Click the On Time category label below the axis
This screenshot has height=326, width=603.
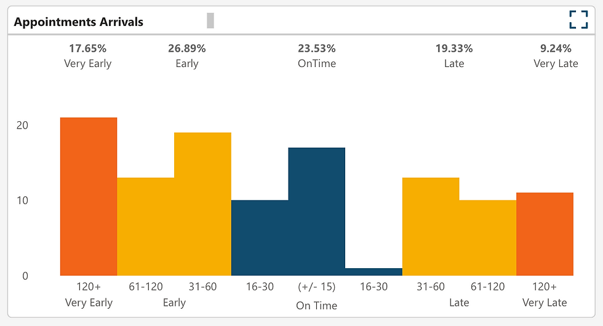(316, 305)
